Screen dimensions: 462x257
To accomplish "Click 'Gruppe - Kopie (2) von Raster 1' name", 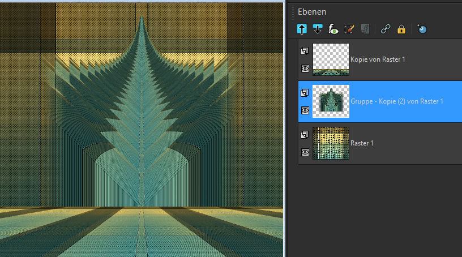I will [x=396, y=101].
